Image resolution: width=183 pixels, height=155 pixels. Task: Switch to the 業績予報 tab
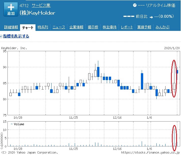click(x=144, y=27)
